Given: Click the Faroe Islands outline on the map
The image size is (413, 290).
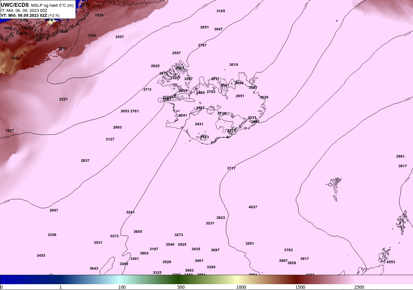Looking at the screenshot, I should tap(334, 189).
